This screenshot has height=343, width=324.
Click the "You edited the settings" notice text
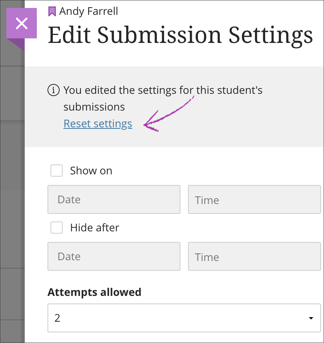163,98
